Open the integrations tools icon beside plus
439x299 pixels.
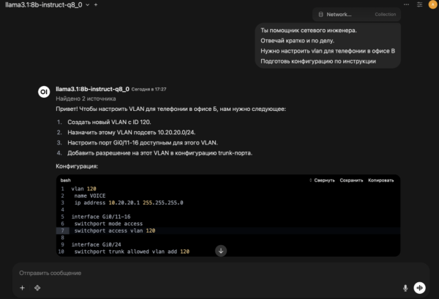click(37, 288)
